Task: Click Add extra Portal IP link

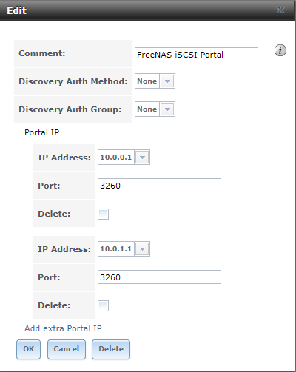Action: pyautogui.click(x=63, y=328)
